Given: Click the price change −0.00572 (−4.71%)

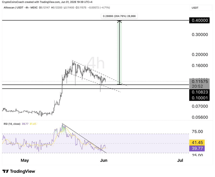Looking at the screenshot, I should [99, 8].
